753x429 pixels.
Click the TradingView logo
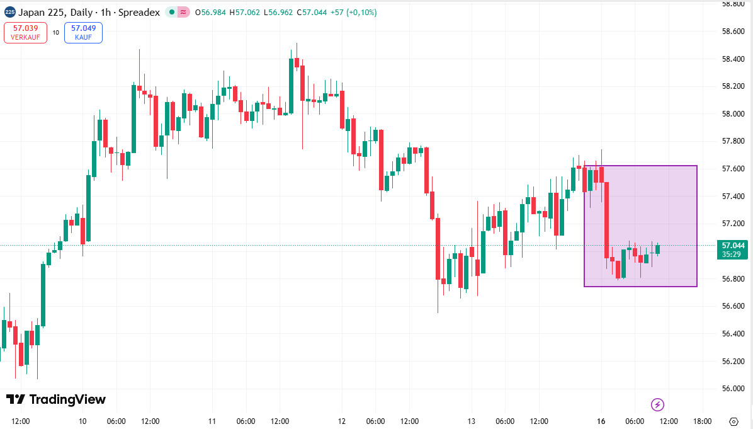(x=57, y=399)
